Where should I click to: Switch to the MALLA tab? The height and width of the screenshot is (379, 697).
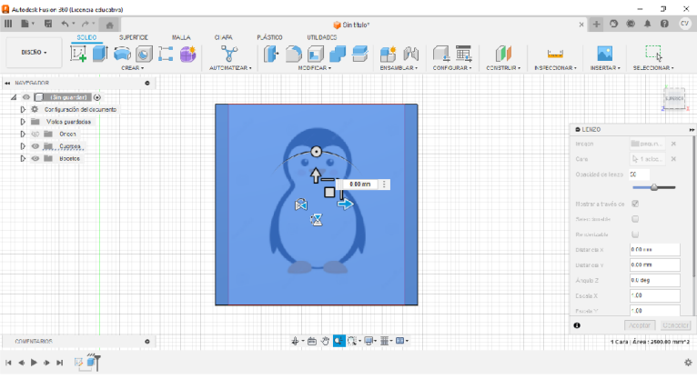point(181,38)
